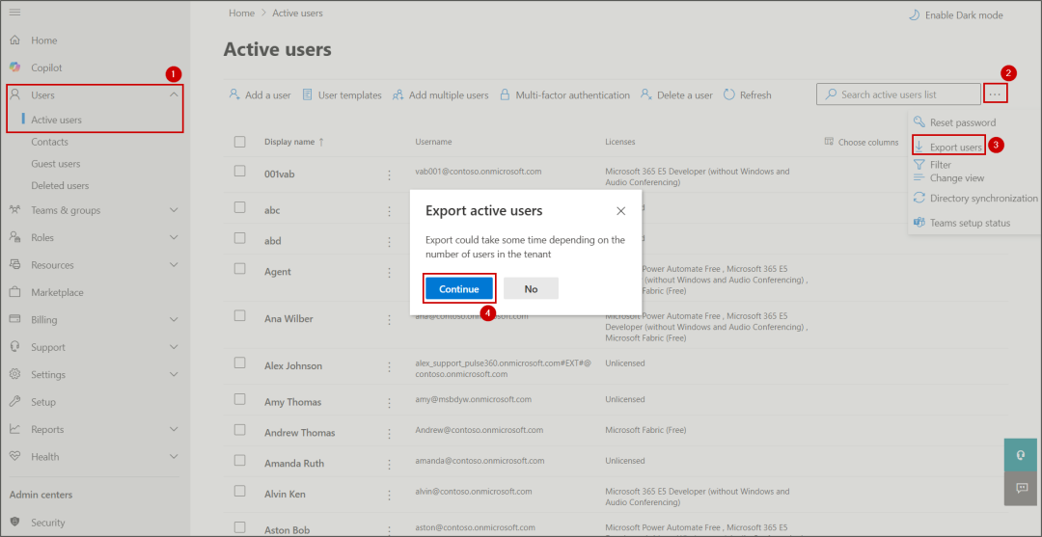Screen dimensions: 1042x537
Task: Check the abc user checkbox
Action: tap(240, 207)
